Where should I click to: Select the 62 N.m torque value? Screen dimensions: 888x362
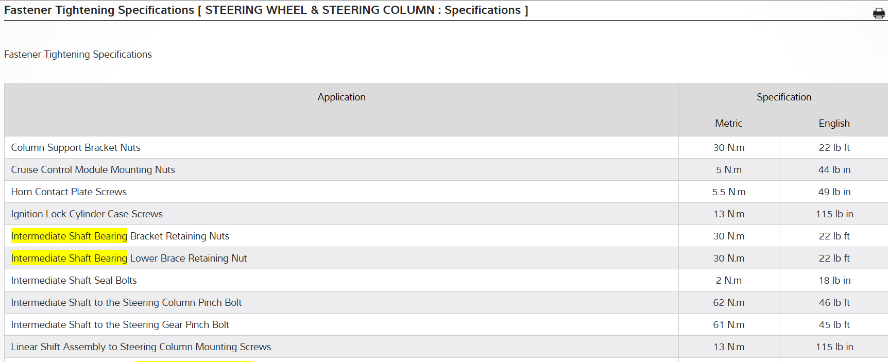(x=728, y=303)
